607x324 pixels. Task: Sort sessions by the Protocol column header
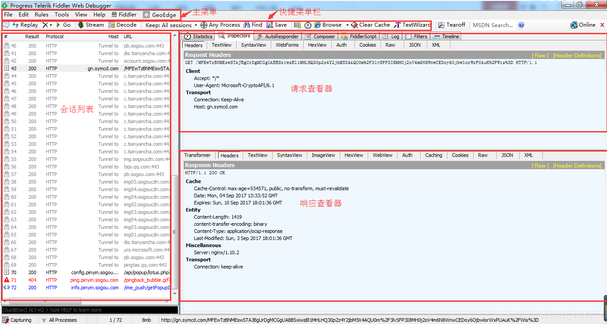click(x=55, y=36)
